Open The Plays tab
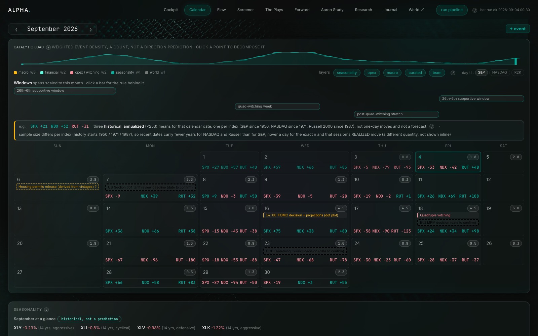538x336 pixels. pos(274,10)
